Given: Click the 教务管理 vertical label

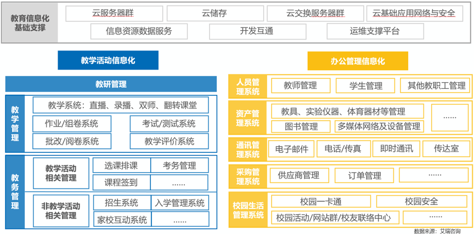Looking at the screenshot, I should (x=15, y=192).
